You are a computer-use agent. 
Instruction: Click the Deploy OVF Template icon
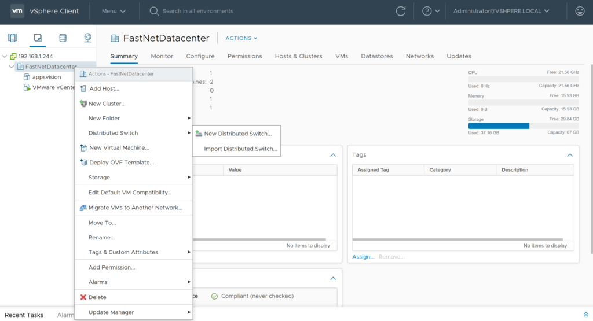pos(83,163)
